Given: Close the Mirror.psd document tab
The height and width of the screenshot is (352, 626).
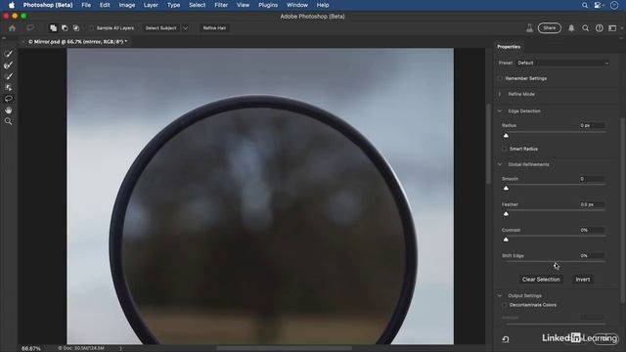Looking at the screenshot, I should click(x=22, y=41).
